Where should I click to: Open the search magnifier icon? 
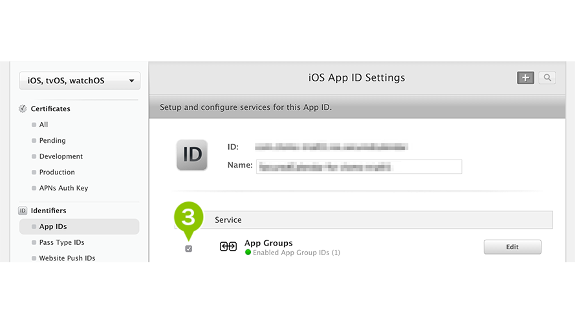click(x=547, y=78)
